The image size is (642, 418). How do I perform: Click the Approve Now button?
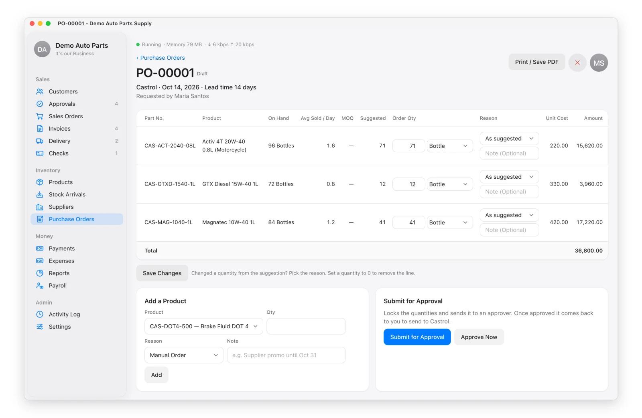tap(479, 337)
